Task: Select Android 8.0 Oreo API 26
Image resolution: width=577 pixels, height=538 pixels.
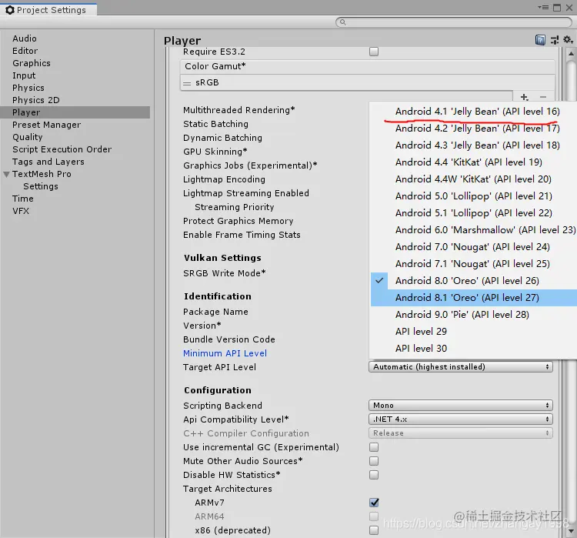Action: (x=474, y=281)
